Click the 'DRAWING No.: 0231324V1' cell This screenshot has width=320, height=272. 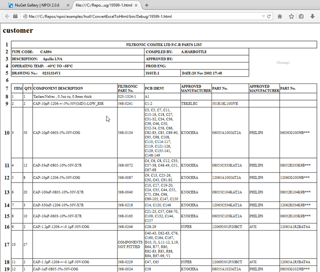click(x=77, y=73)
